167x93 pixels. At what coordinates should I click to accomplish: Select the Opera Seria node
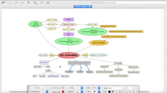click(x=104, y=67)
